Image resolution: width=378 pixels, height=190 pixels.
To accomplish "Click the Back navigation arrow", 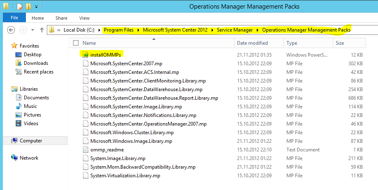I will click(11, 30).
